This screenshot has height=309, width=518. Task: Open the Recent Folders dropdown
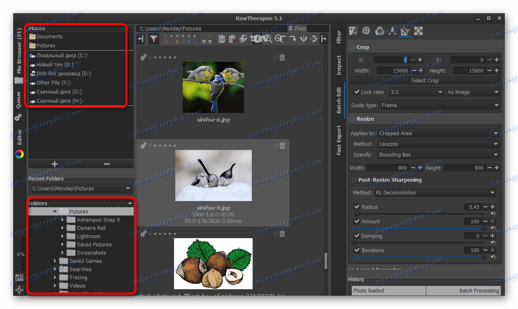[81, 188]
